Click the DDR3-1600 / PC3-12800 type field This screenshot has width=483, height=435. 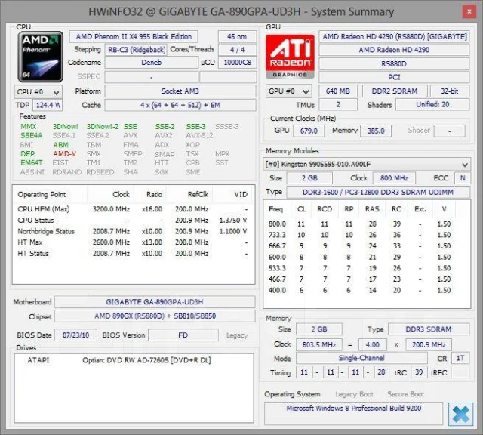point(378,192)
